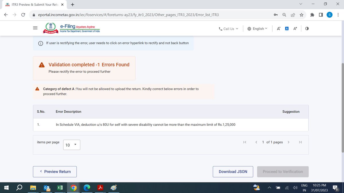Open the Chrome profile avatar S
Image resolution: width=344 pixels, height=193 pixels.
(330, 15)
